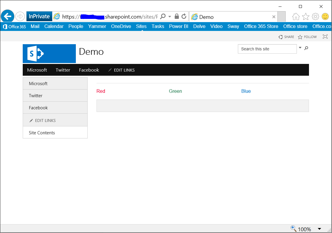Screen dimensions: 332x233
Task: Open Calendar in the Office 365 bar
Action: [54, 27]
